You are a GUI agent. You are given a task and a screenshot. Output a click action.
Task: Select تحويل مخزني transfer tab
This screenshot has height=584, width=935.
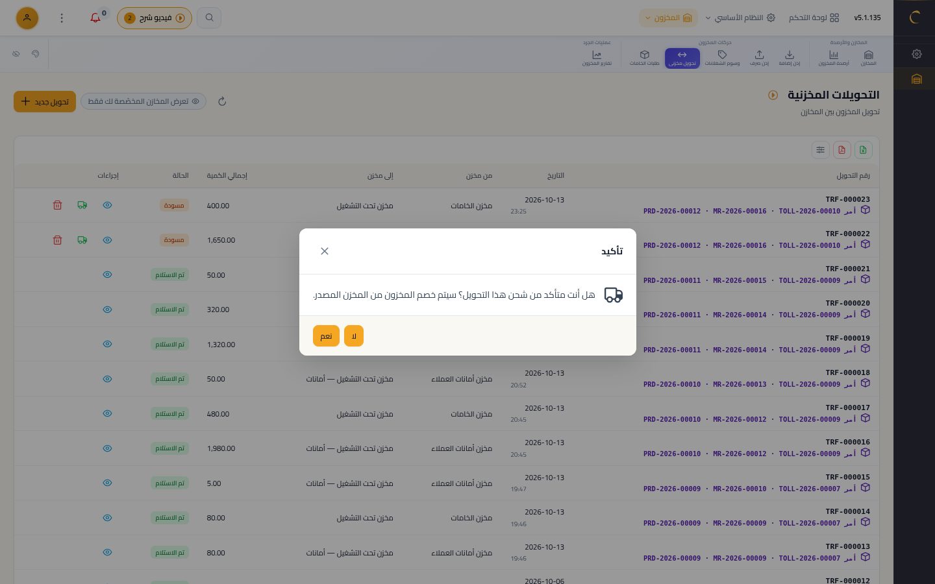pos(682,58)
